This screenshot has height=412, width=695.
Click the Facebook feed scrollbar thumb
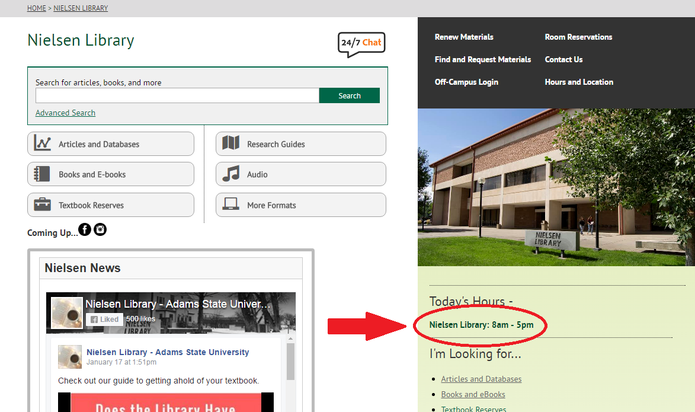pos(291,361)
